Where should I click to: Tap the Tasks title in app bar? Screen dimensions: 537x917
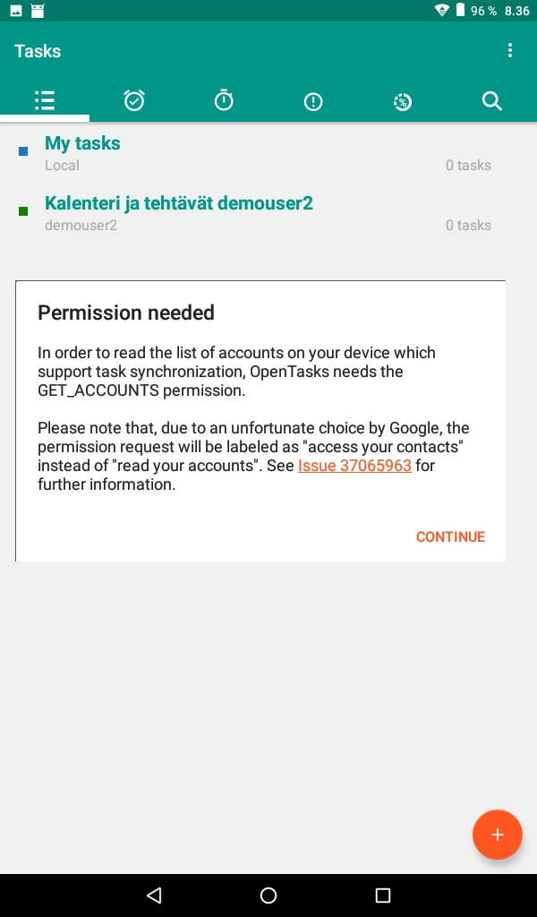click(38, 51)
